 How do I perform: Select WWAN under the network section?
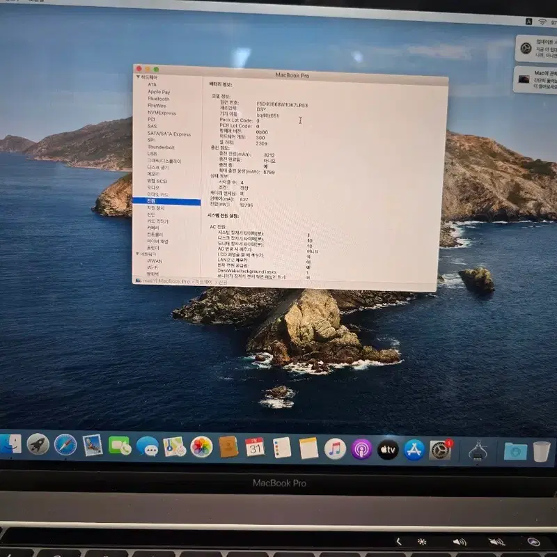[x=155, y=261]
